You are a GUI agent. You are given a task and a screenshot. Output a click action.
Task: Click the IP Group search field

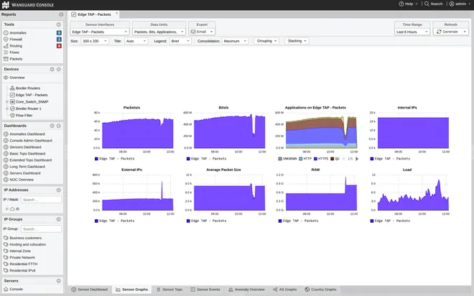coord(42,229)
